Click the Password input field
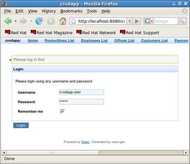The width and height of the screenshot is (190, 164). [x=81, y=102]
